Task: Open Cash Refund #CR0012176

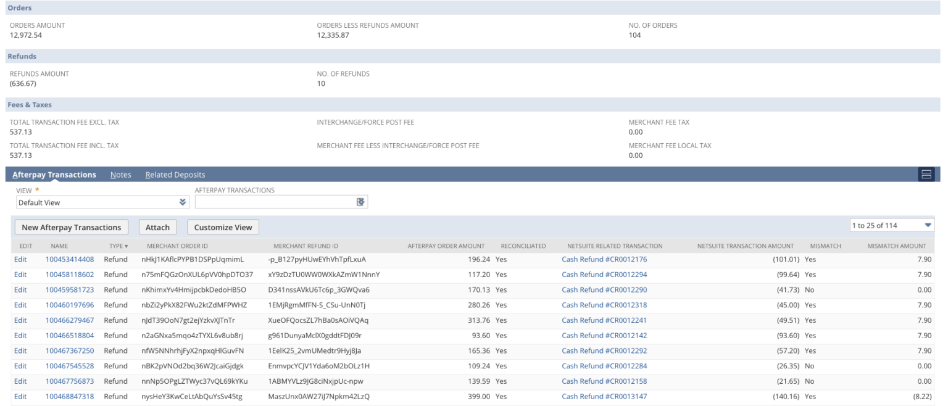Action: (604, 259)
